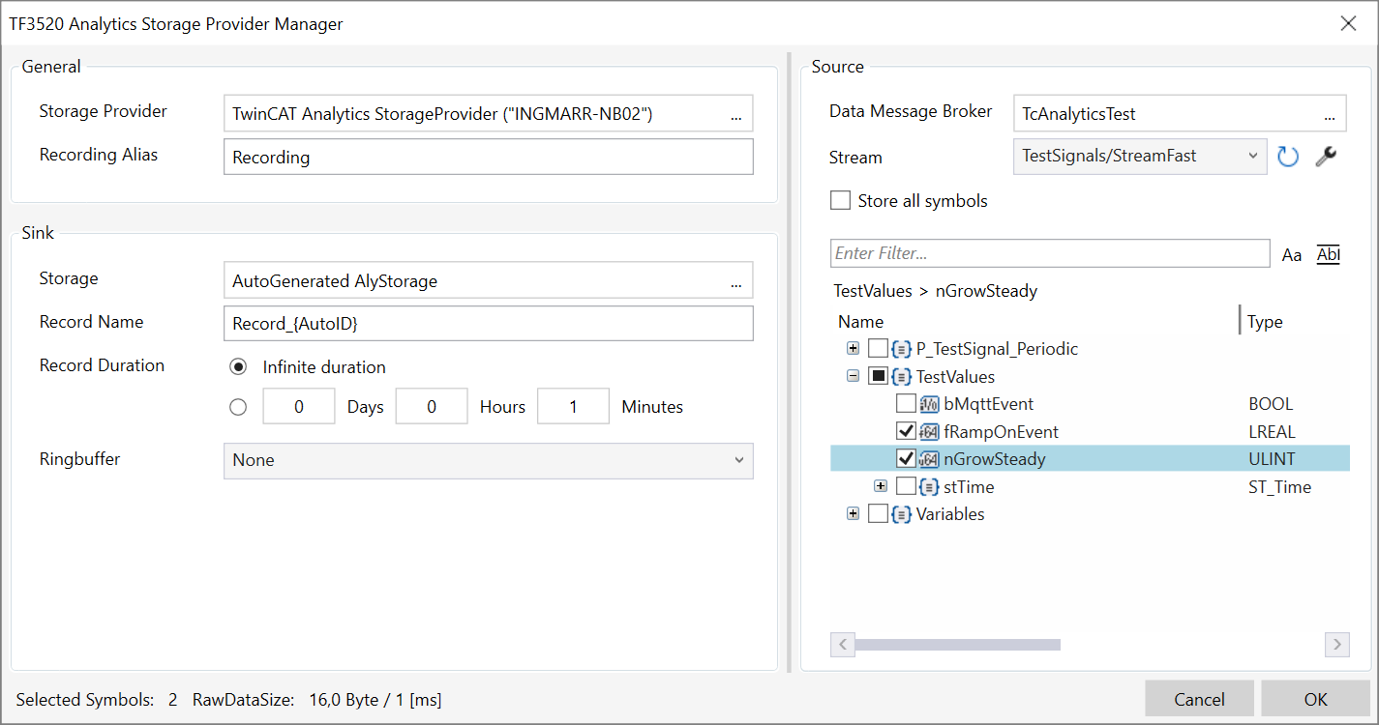Open the Stream dropdown list

(x=1139, y=156)
